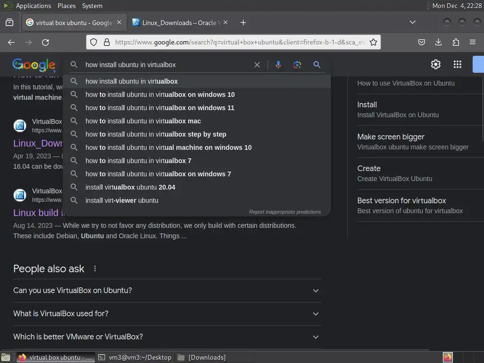Pick suggestion virtualbox on windows 10

(x=197, y=95)
